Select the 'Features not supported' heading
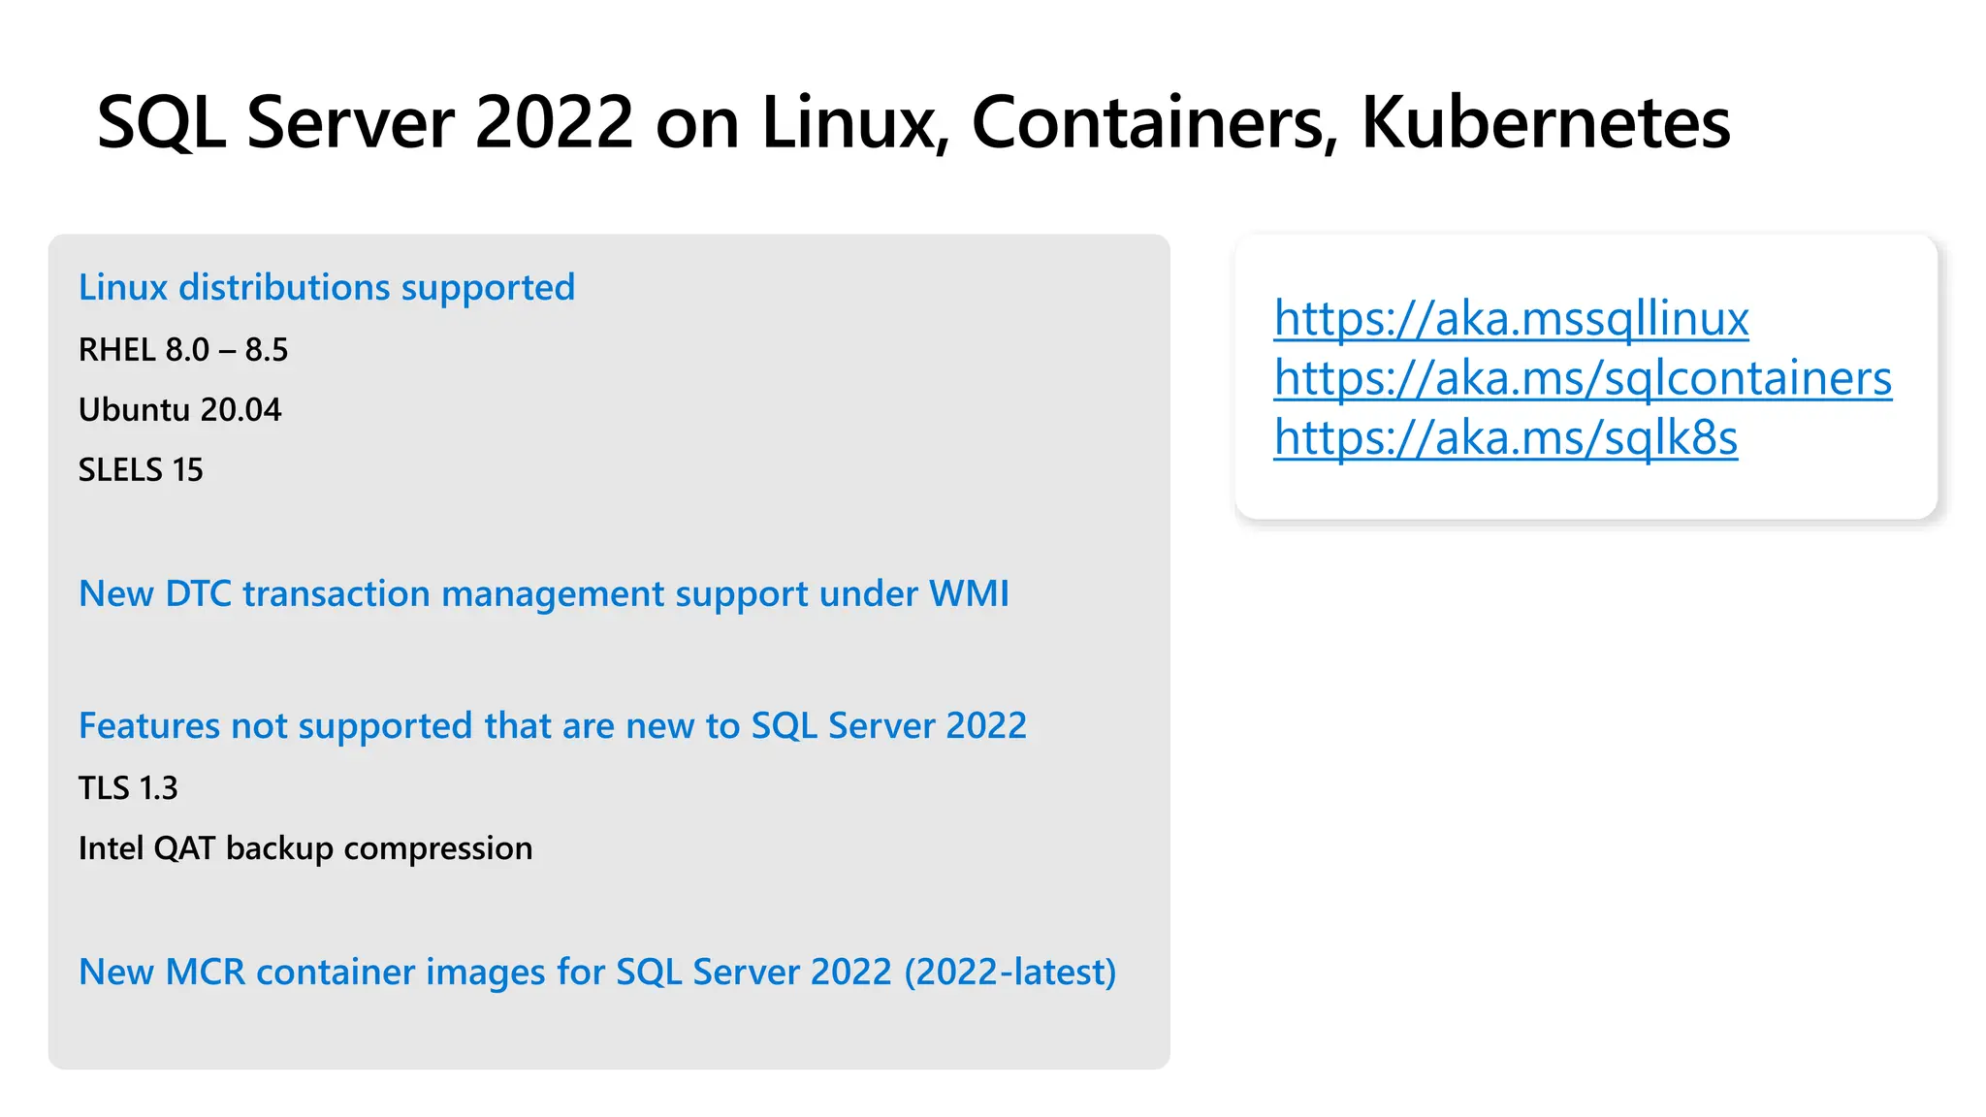 [x=553, y=726]
